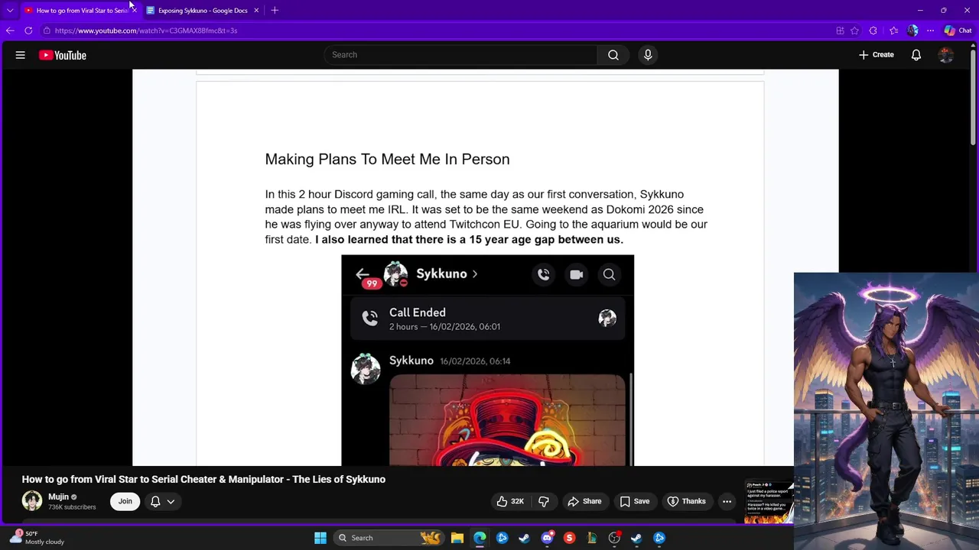Go back with the browser back arrow
Screen dimensions: 979x550
(10, 31)
